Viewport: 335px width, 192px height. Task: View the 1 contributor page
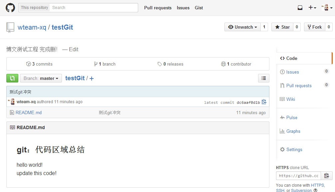pos(236,64)
